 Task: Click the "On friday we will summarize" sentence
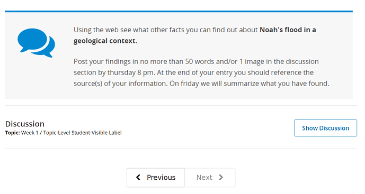pos(249,84)
